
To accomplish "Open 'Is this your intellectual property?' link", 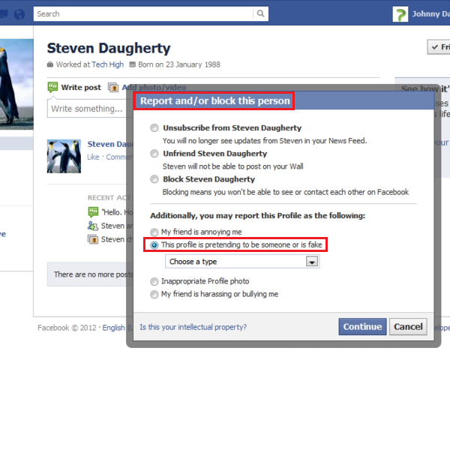I will [x=193, y=327].
